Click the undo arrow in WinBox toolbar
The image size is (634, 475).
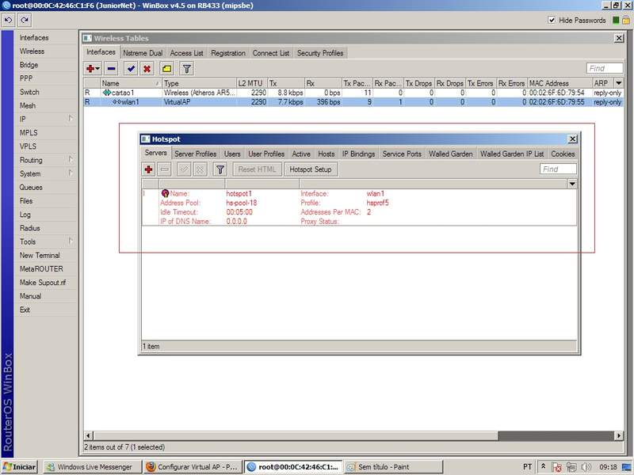8,21
